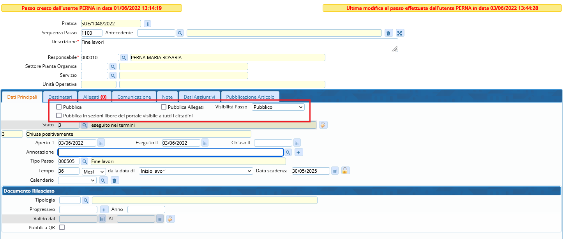Expand the Mesi time unit dropdown
This screenshot has width=565, height=239.
click(x=94, y=171)
